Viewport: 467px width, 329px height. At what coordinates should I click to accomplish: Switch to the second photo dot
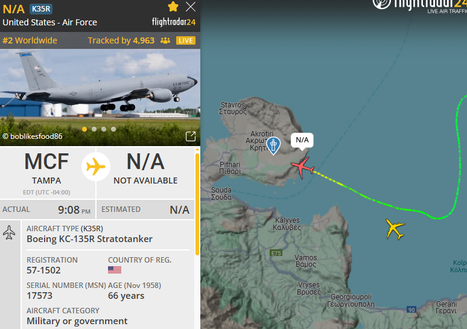click(94, 129)
